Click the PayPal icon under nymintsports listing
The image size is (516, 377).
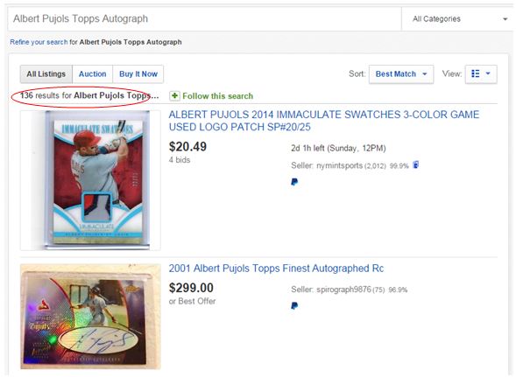294,182
